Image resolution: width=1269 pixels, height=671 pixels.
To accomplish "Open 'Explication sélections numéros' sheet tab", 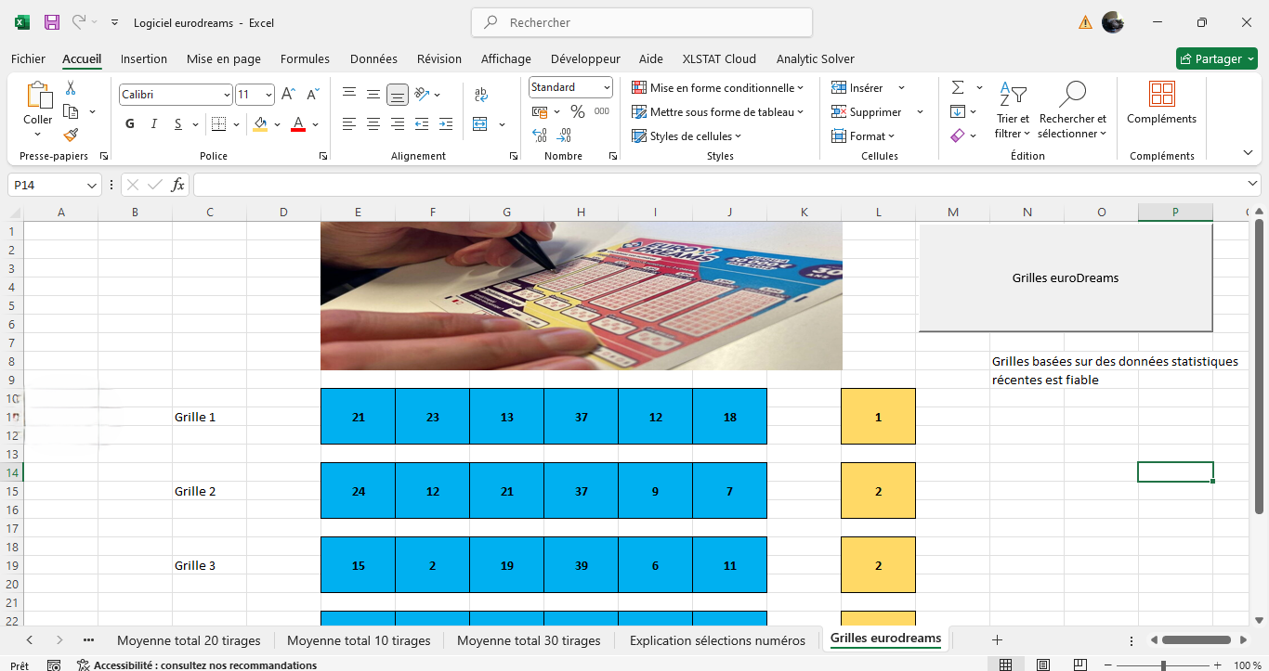I will (717, 640).
